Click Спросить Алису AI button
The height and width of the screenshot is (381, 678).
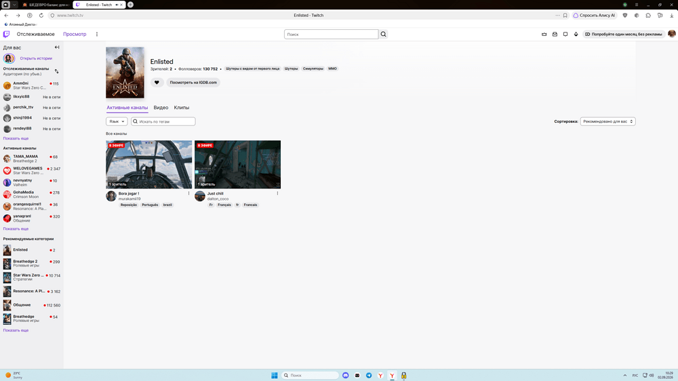tap(594, 15)
